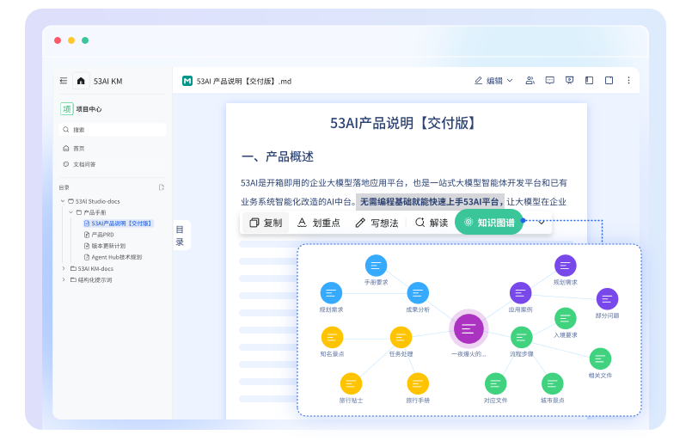692x447 pixels.
Task: Select the yellow 任务处理 graph node
Action: (401, 337)
